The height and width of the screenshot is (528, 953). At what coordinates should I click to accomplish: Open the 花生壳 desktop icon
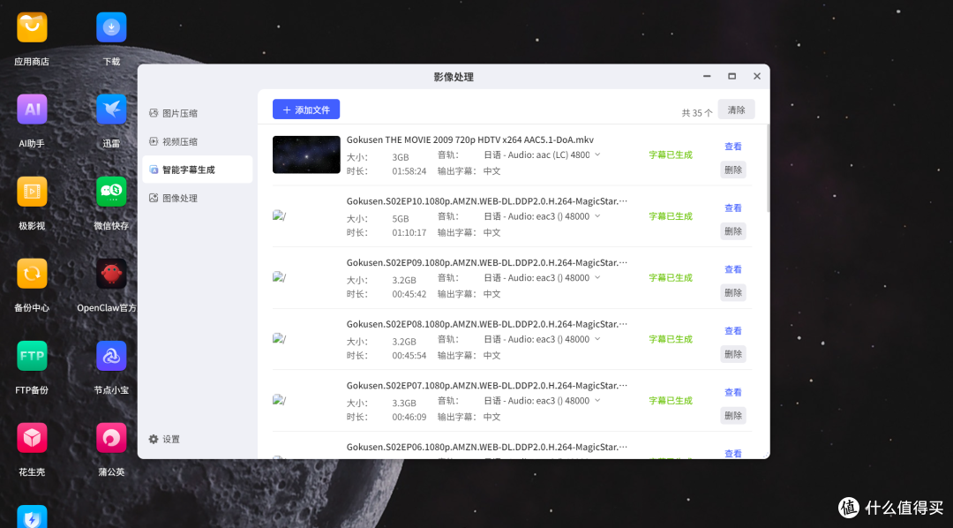pyautogui.click(x=32, y=438)
